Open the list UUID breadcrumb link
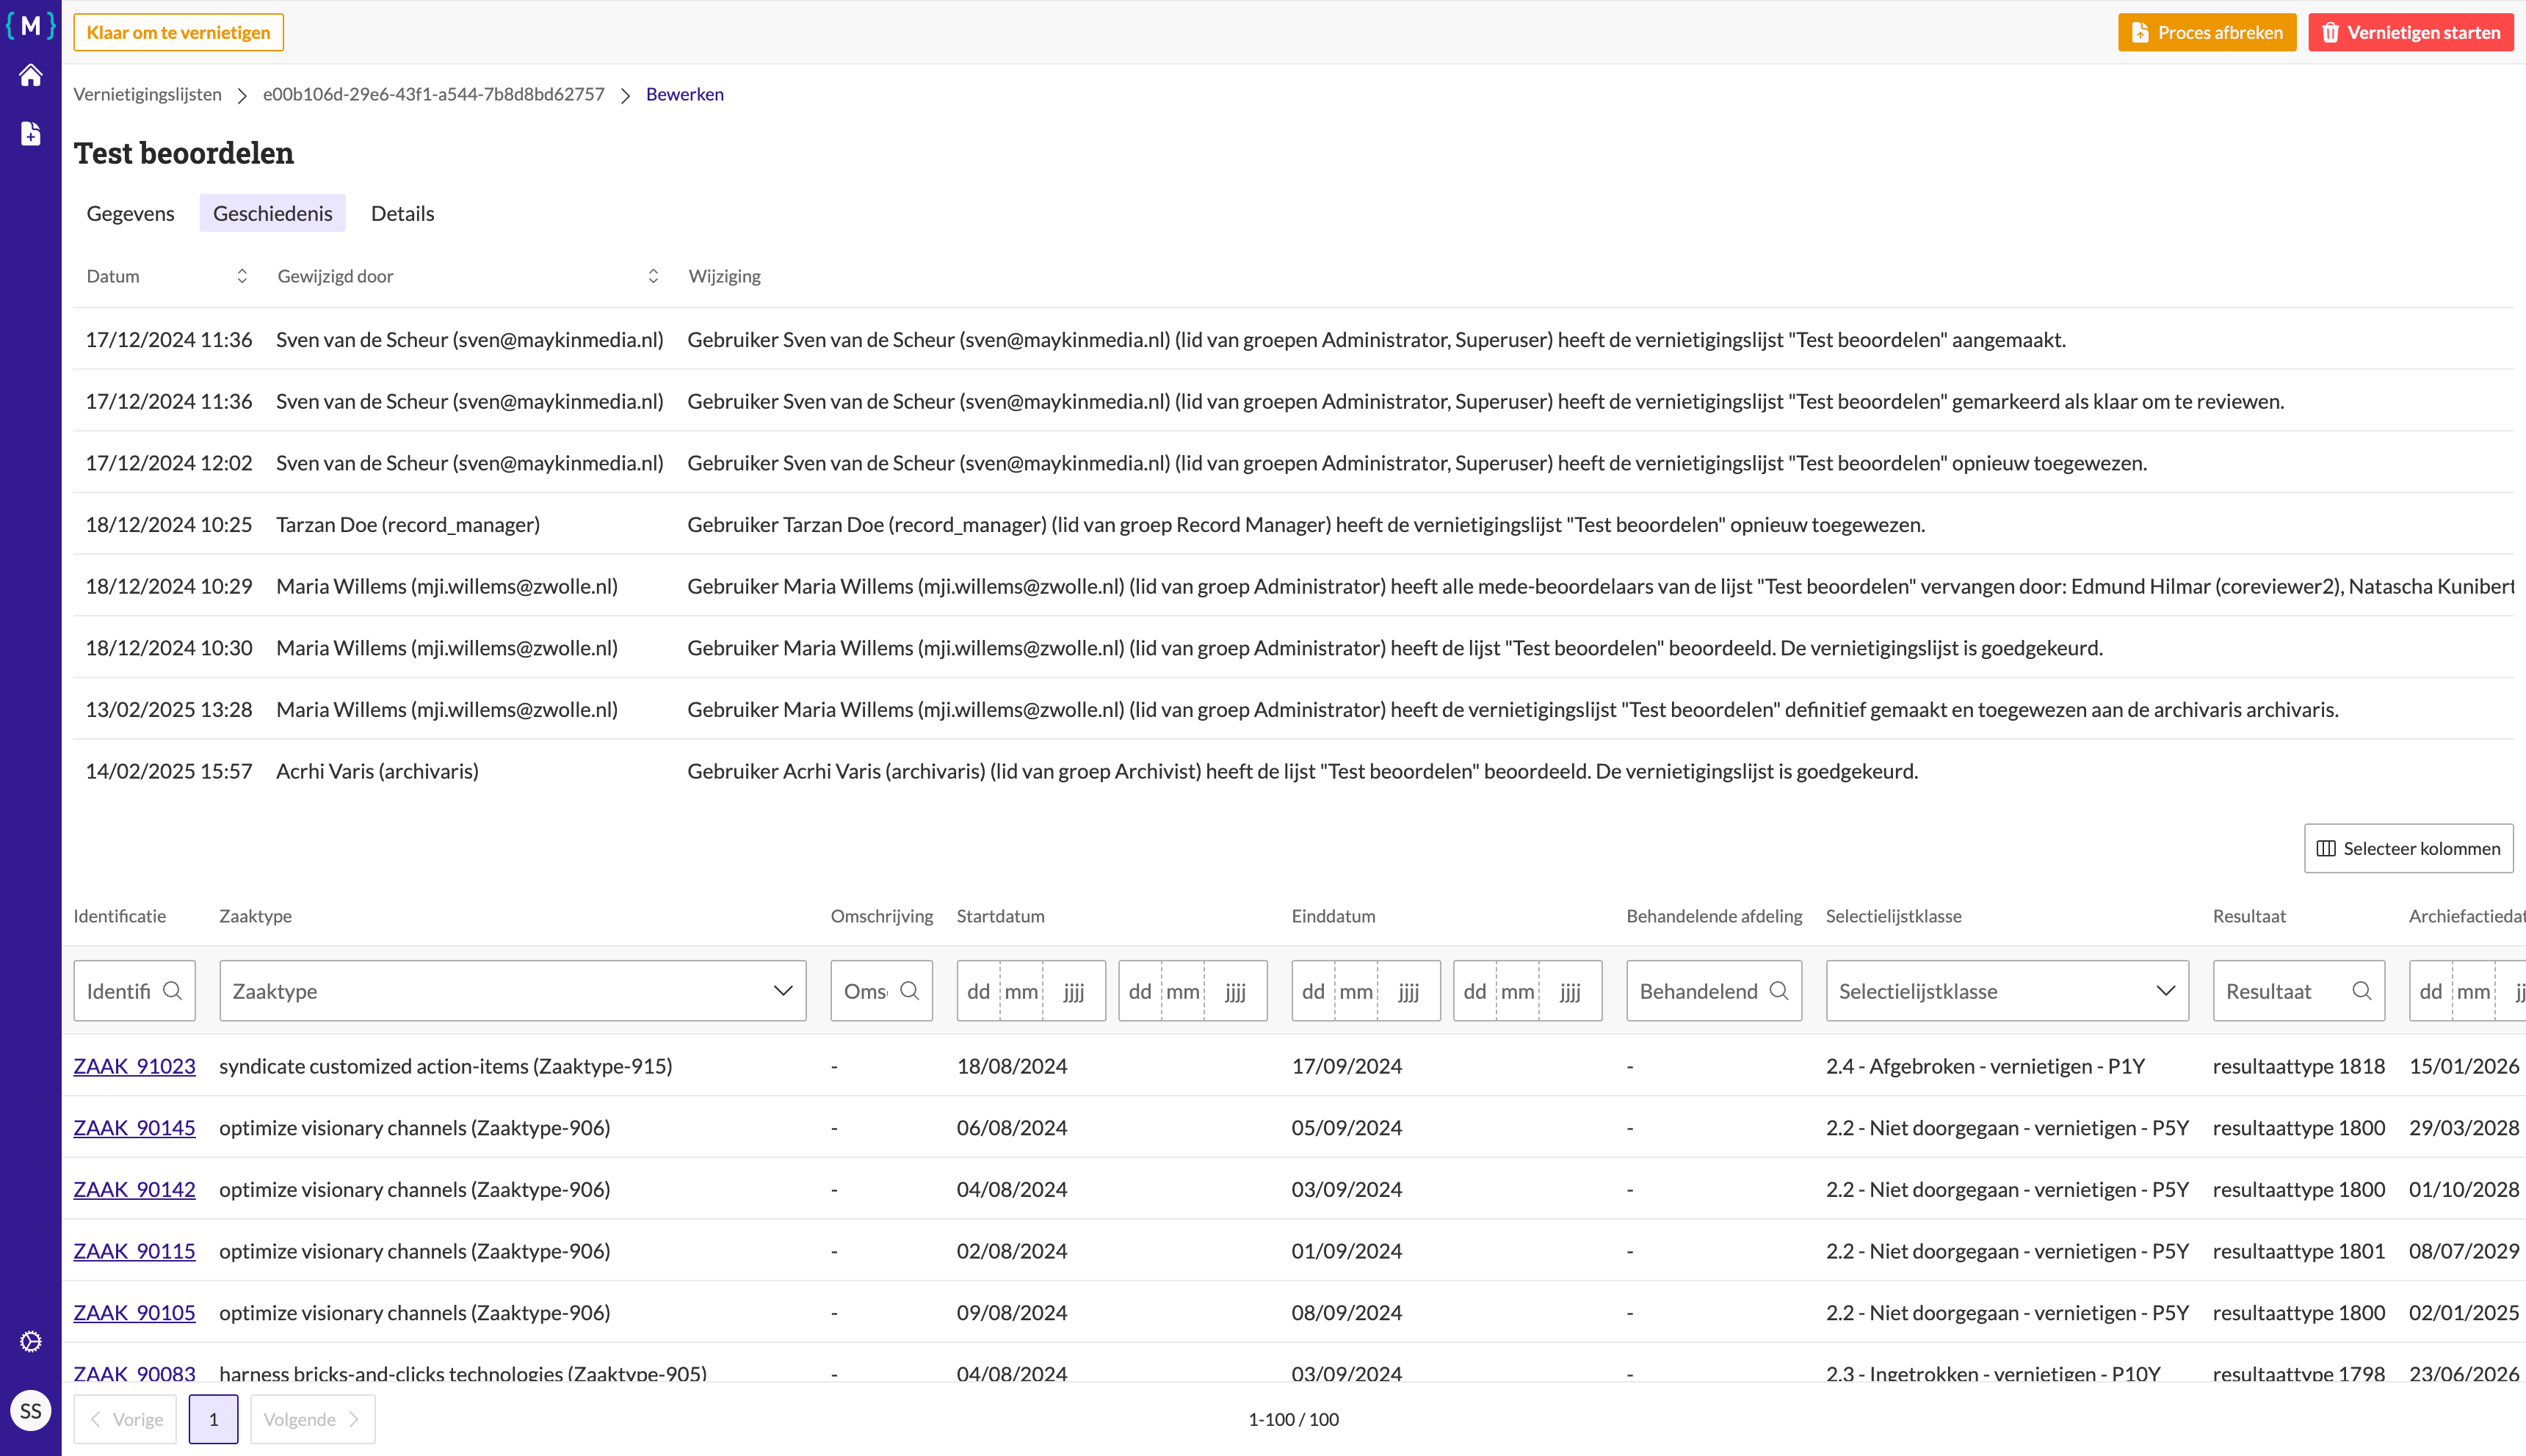Screen dimensions: 2526x1456 (x=433, y=94)
